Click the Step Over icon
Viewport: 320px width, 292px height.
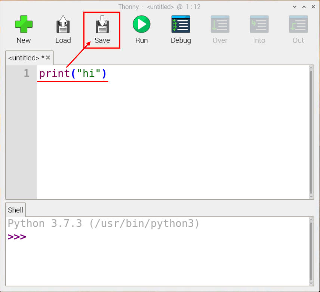[220, 30]
